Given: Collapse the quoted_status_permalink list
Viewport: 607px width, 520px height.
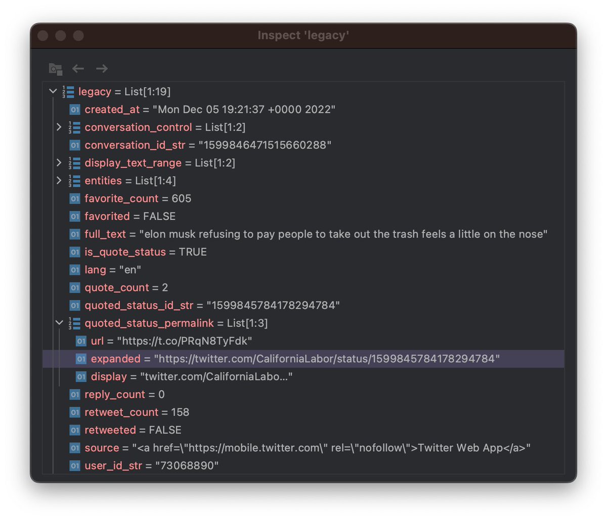Looking at the screenshot, I should pyautogui.click(x=59, y=323).
